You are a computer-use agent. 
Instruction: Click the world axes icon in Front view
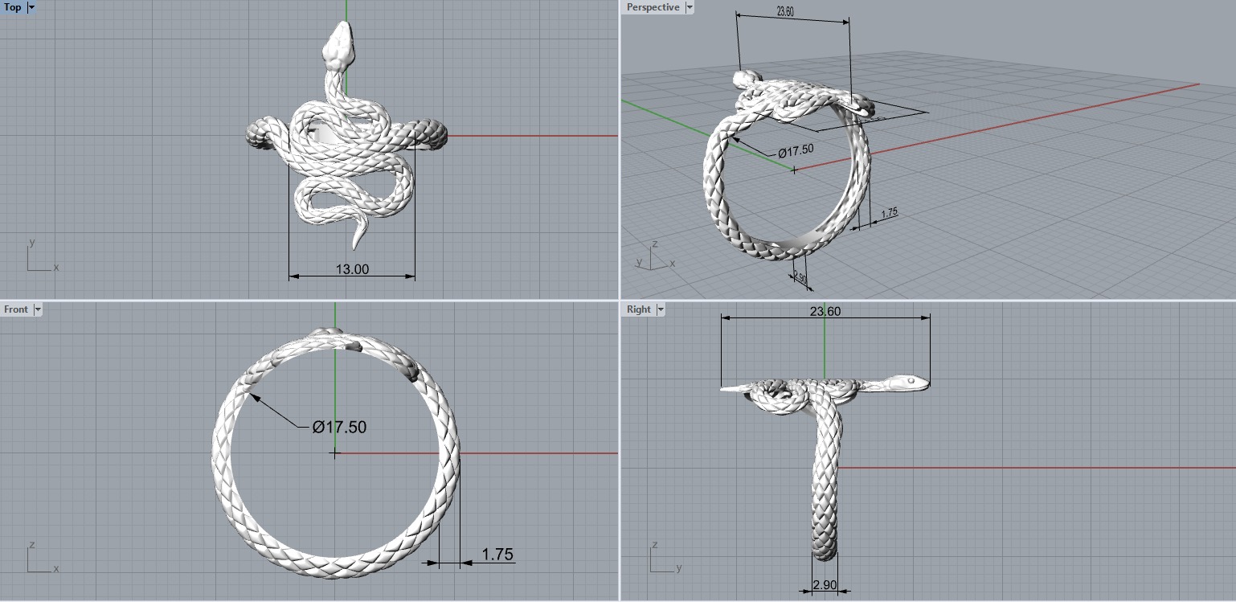point(42,556)
